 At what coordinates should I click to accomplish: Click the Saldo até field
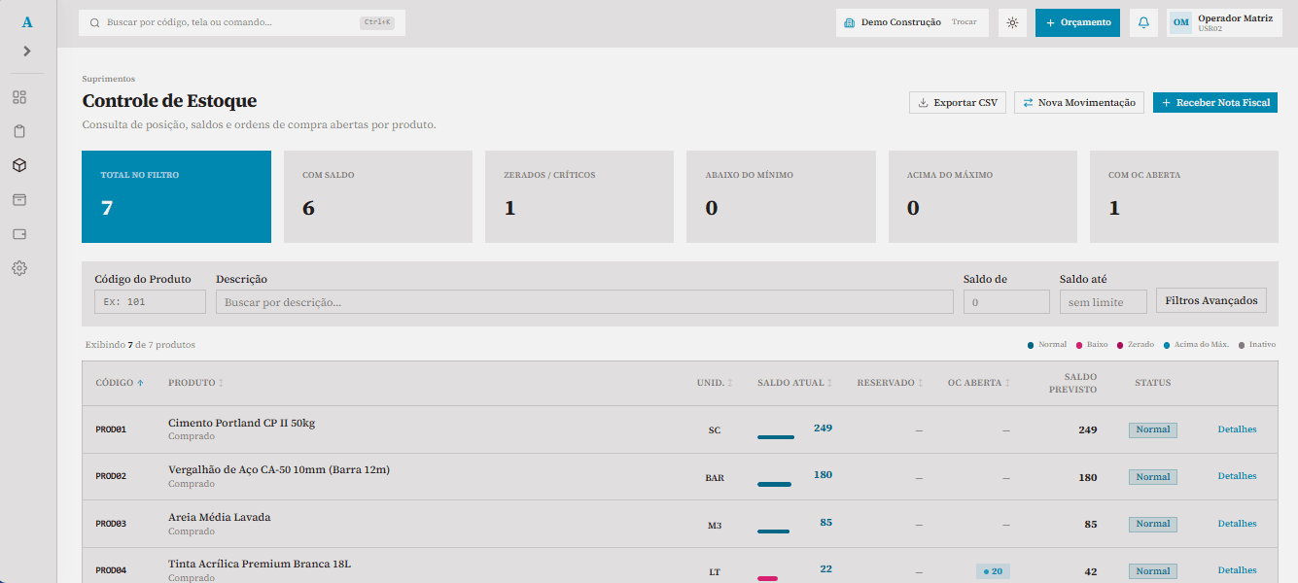pos(1103,302)
